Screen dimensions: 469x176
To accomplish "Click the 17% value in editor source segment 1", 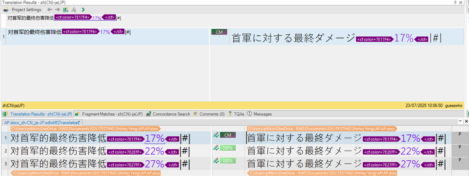I will click(x=155, y=138).
